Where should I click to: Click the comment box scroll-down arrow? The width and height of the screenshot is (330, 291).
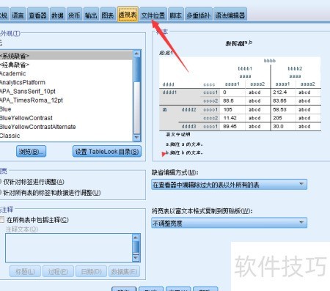(x=136, y=258)
